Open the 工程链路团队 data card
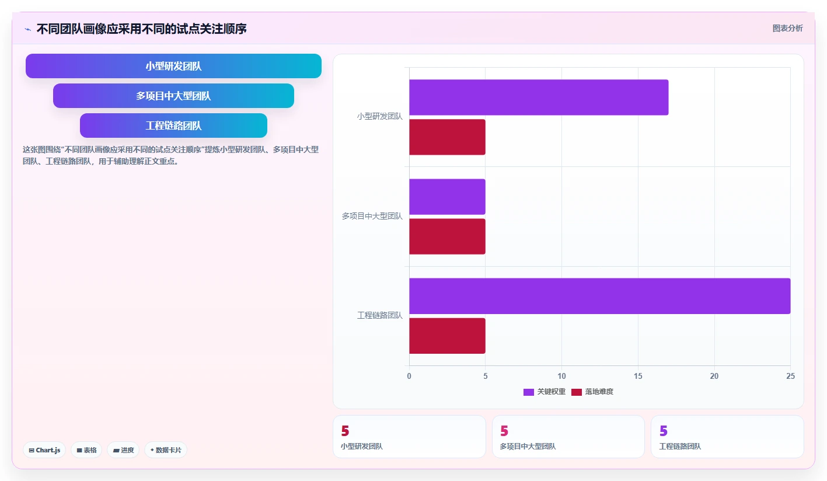The image size is (827, 481). tap(727, 437)
